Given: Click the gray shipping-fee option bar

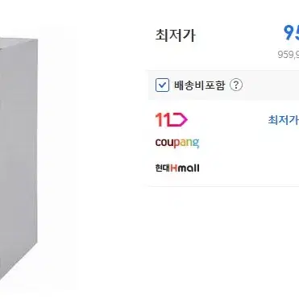Looking at the screenshot, I should (x=223, y=85).
